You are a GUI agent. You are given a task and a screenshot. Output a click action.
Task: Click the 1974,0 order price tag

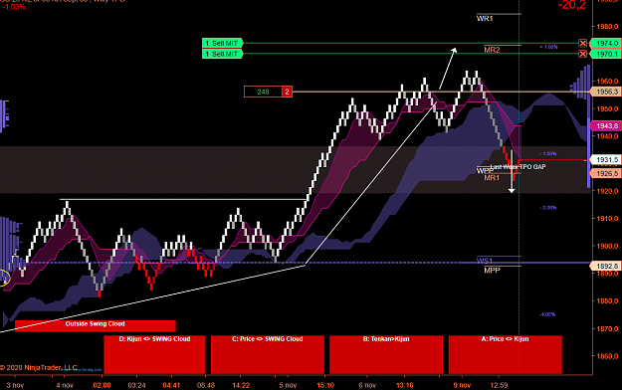click(x=605, y=43)
